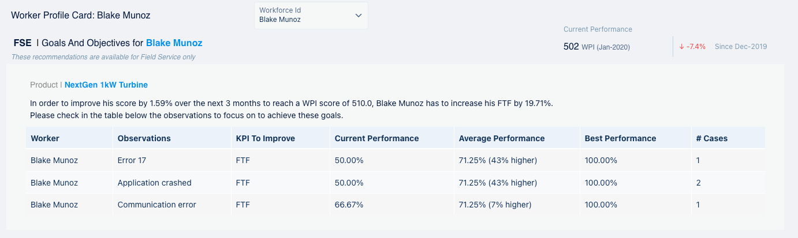Click the 71.25% (7% higher) average cell
This screenshot has height=238, width=798.
point(495,205)
